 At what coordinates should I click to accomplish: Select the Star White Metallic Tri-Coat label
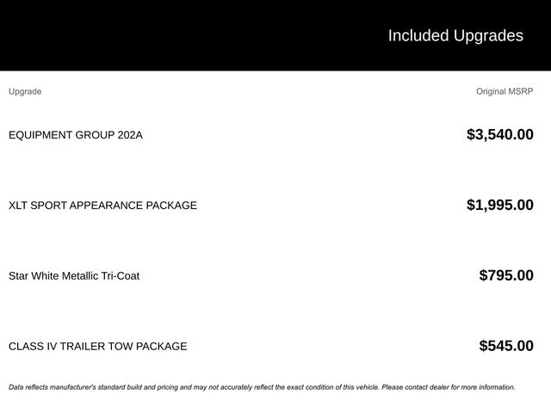[x=74, y=276]
